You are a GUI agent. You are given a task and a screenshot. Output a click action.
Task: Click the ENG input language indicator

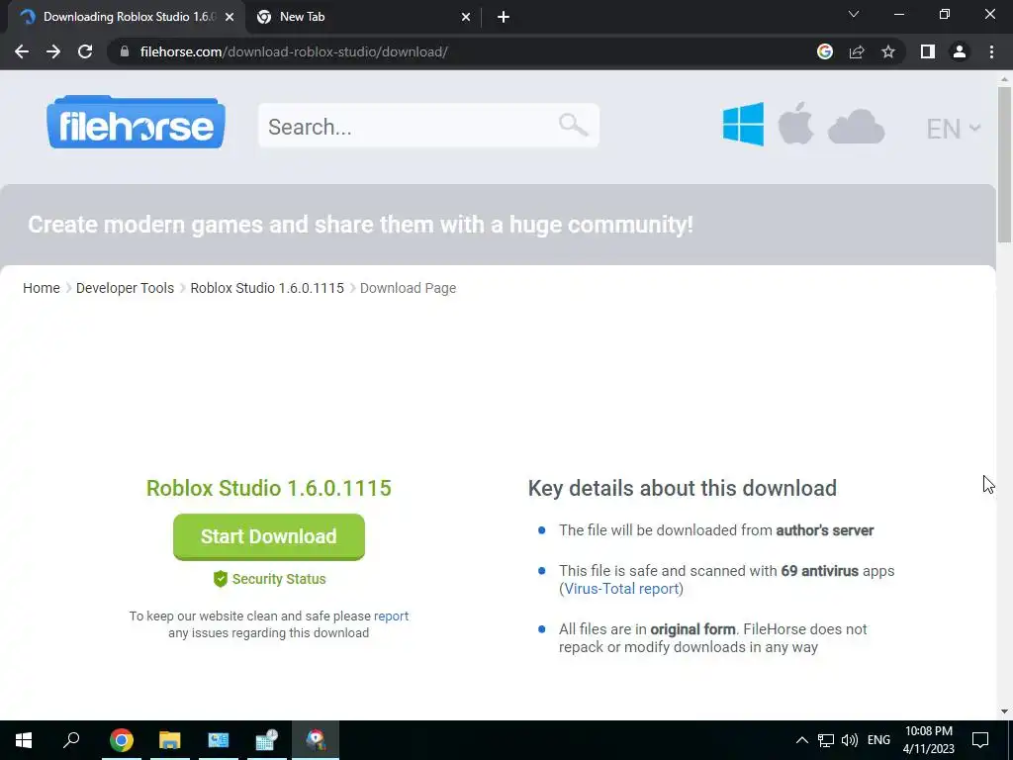click(x=878, y=740)
